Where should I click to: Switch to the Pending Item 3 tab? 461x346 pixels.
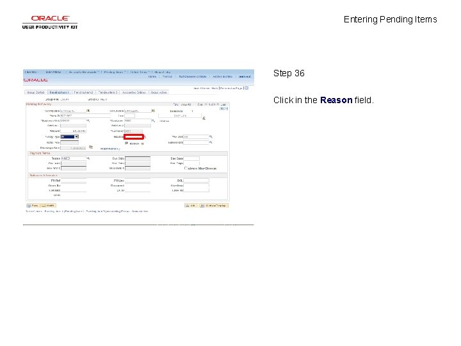click(108, 92)
